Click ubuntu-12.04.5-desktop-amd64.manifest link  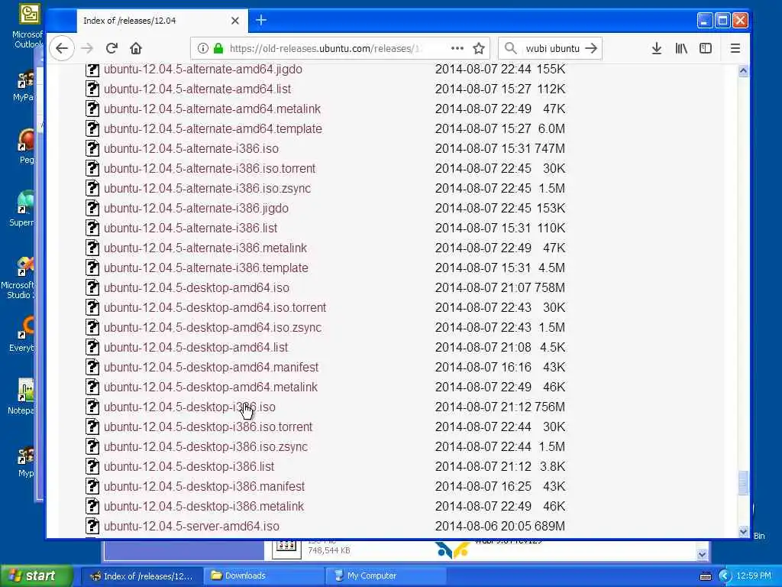[211, 368]
